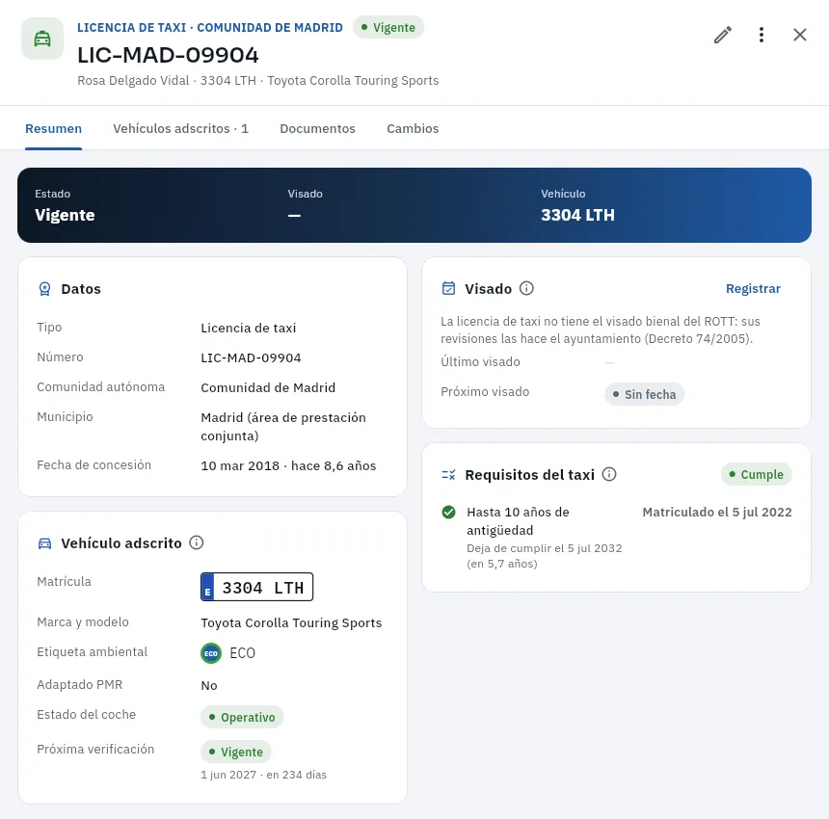This screenshot has width=829, height=819.
Task: Click the Vigente value in the Estado banner
Action: coord(65,215)
